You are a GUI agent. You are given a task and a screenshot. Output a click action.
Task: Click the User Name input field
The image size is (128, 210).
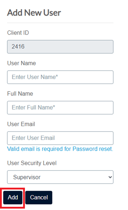(x=60, y=77)
